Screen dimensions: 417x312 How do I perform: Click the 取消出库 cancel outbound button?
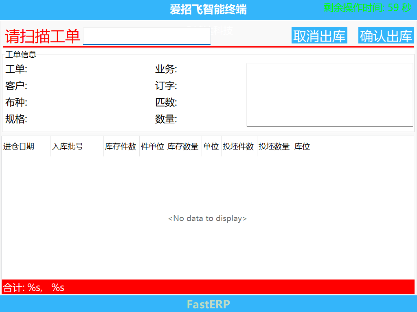point(319,35)
